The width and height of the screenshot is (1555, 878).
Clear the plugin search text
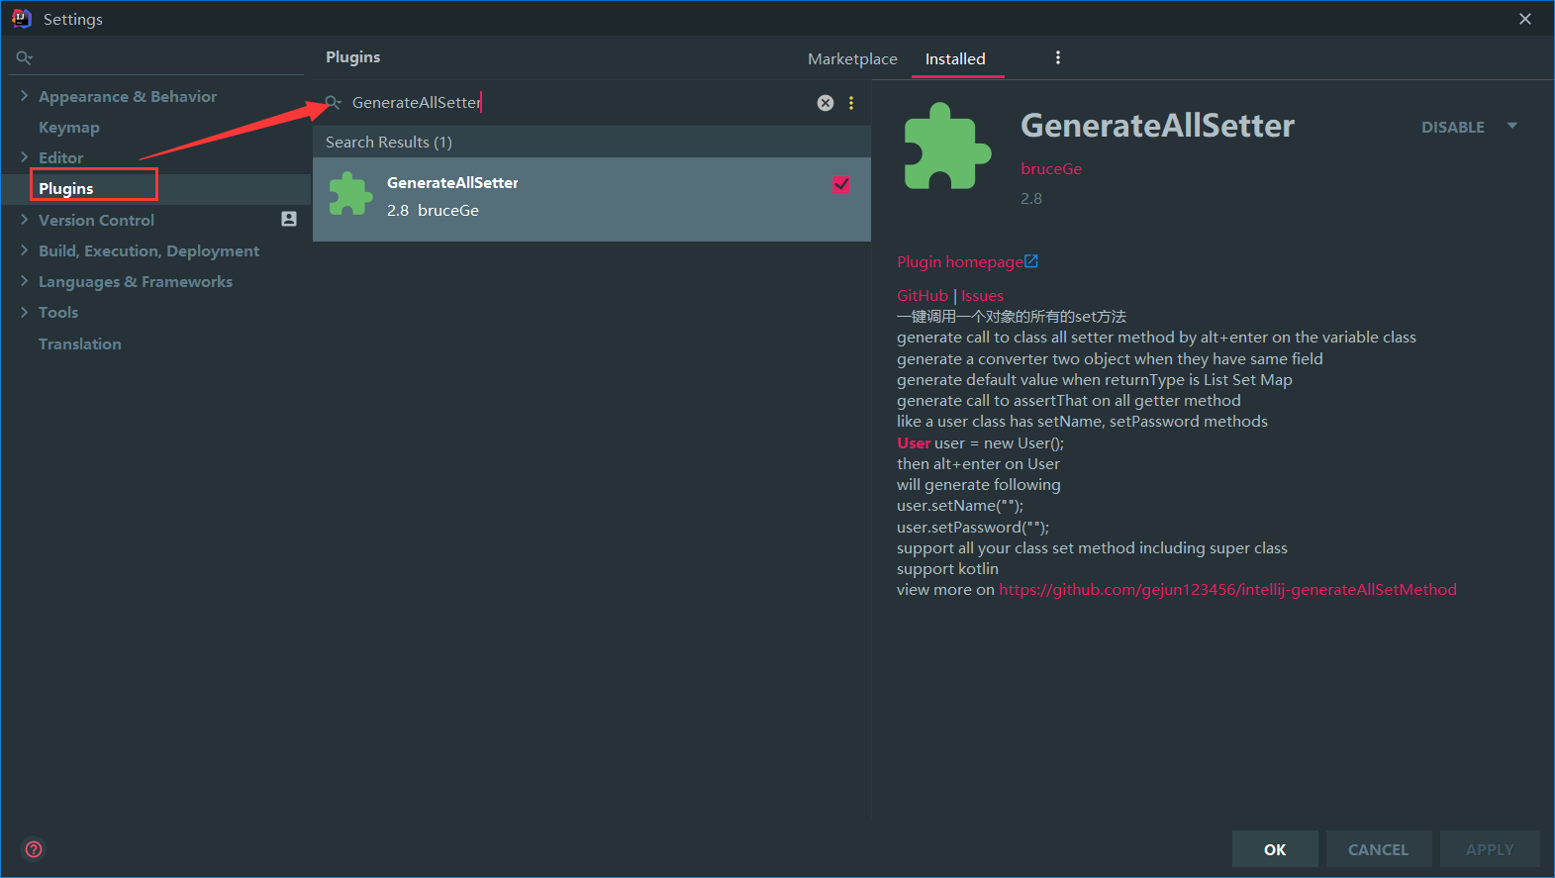826,103
